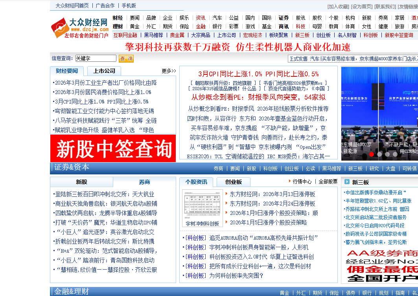Open the 更多>> link
The image size is (418, 296).
(169, 71)
